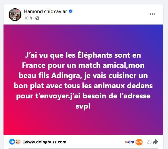Click the Haha laughing reaction icon
Image resolution: width=168 pixels, height=149 pixels.
pyautogui.click(x=18, y=142)
